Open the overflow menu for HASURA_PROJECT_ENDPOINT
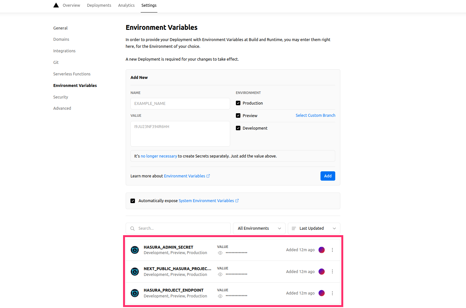Viewport: 466px width, 308px height. (332, 293)
